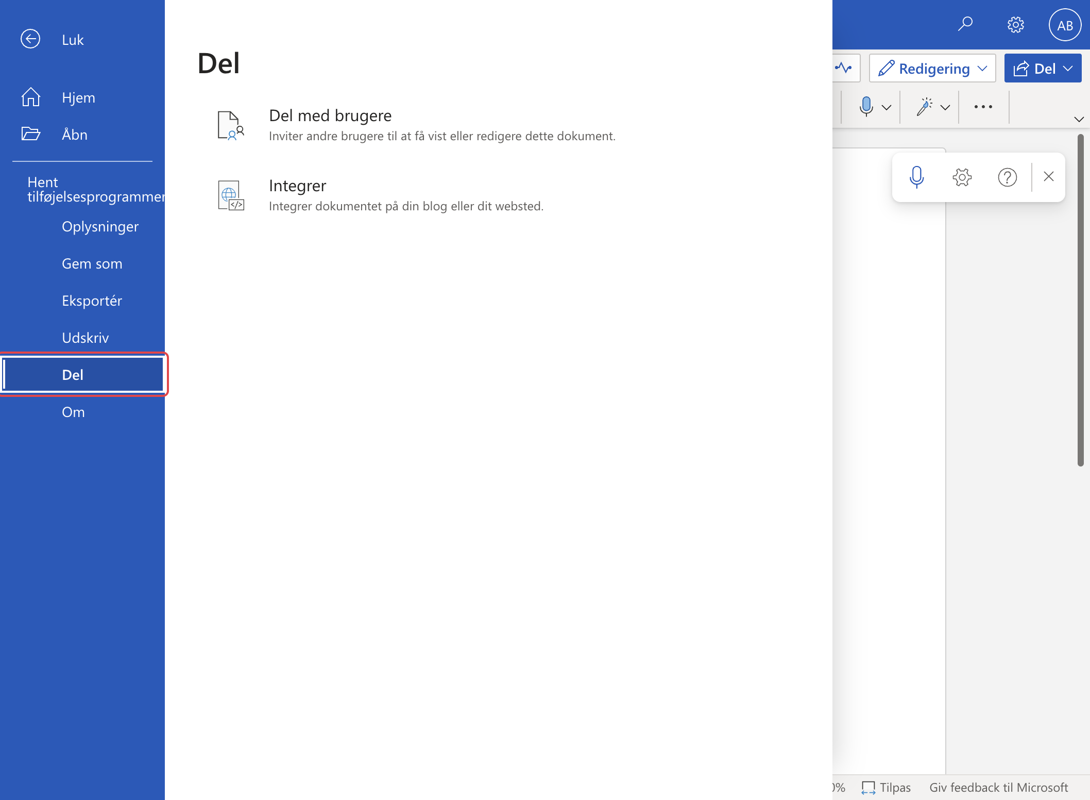This screenshot has width=1090, height=800.
Task: Close the dictation floating toolbar
Action: click(x=1048, y=176)
